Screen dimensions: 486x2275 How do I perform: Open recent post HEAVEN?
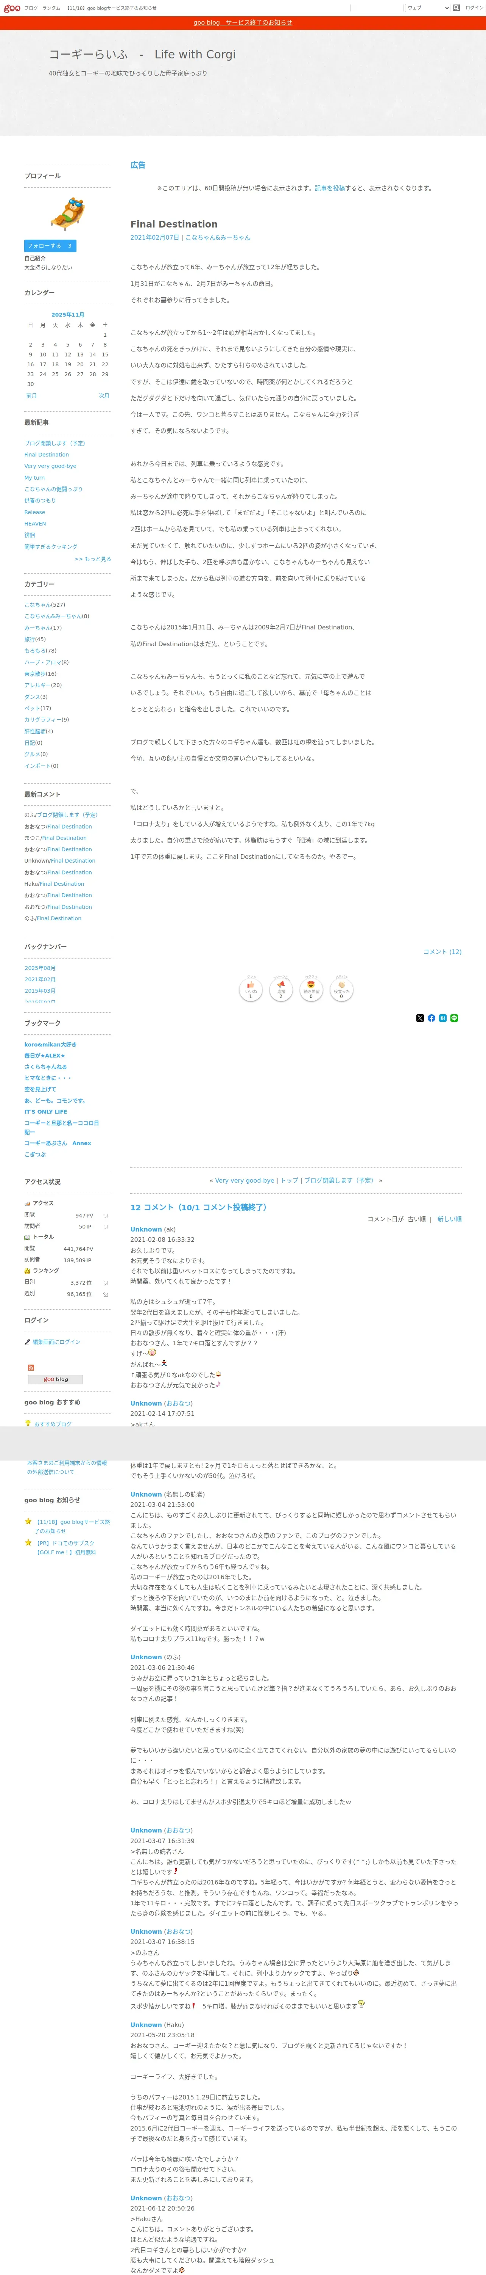pyautogui.click(x=35, y=524)
